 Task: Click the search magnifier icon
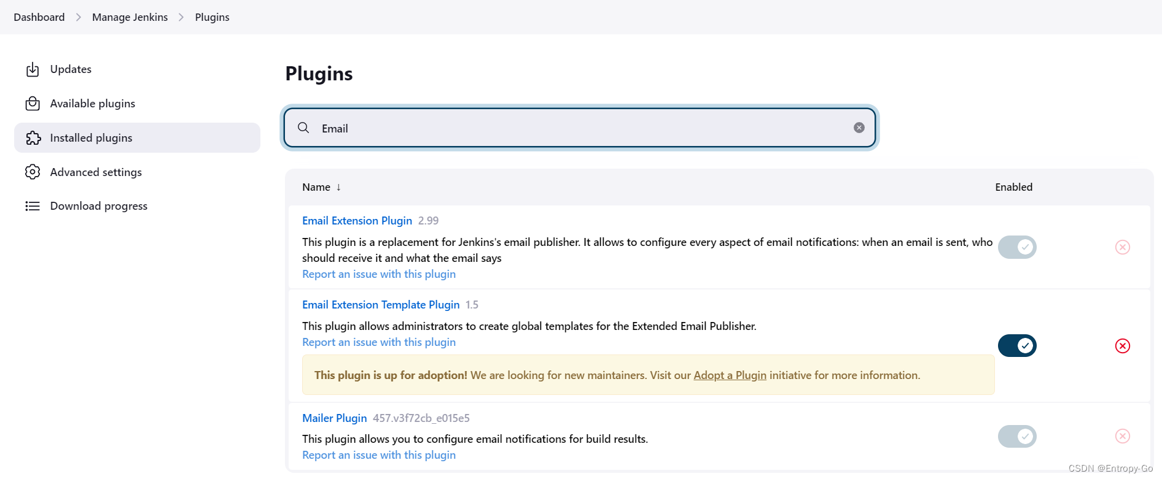point(303,128)
